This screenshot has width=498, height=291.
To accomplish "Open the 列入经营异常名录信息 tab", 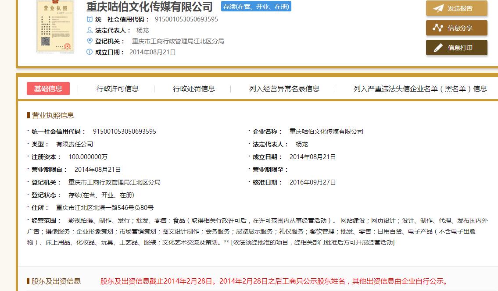I will (x=284, y=89).
